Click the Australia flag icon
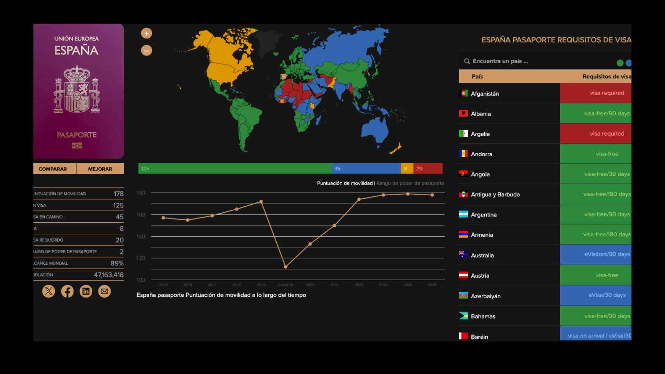 tap(463, 255)
